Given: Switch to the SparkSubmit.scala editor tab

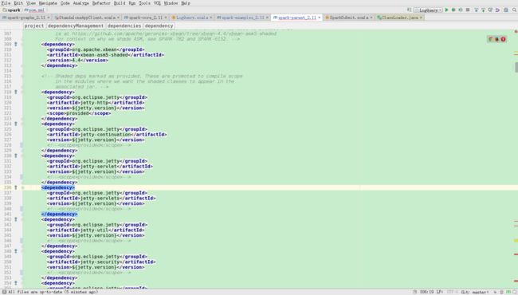Looking at the screenshot, I should point(348,18).
